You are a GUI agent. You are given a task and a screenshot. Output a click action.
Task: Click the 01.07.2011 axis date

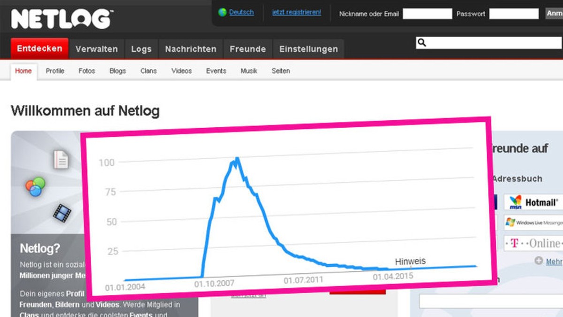(304, 280)
